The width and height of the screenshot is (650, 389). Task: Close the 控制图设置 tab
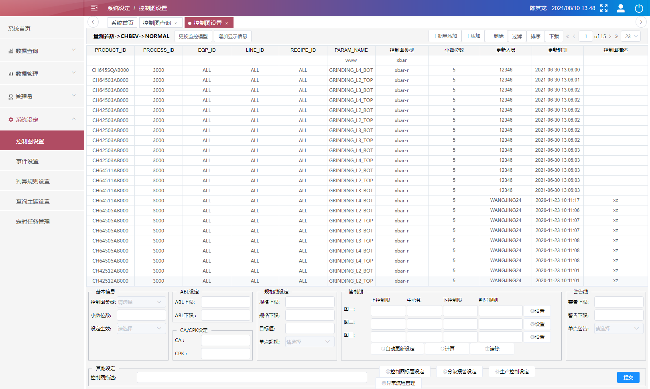(x=227, y=23)
